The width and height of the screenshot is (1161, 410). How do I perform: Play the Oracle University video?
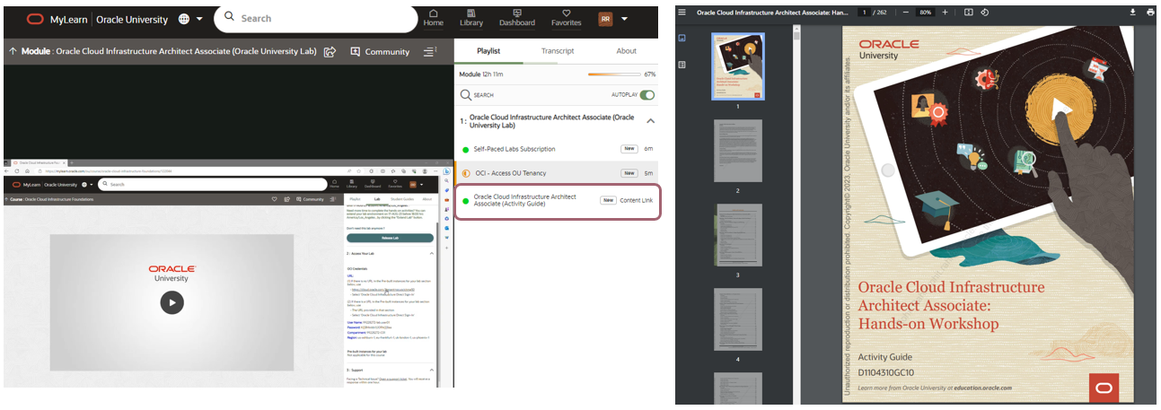point(172,302)
